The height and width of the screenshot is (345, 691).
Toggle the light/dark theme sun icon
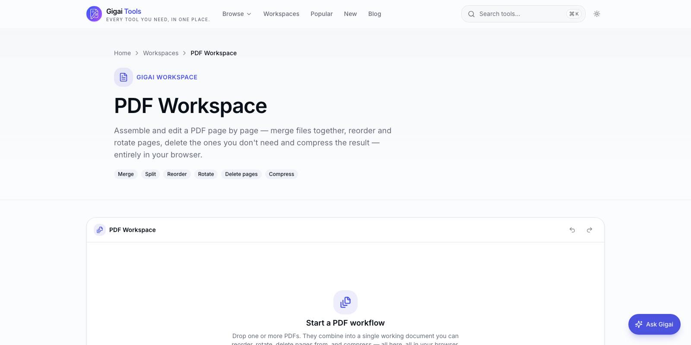(597, 14)
